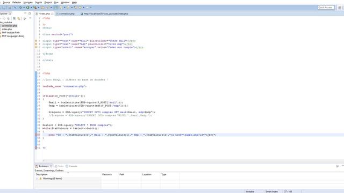344x193 pixels.
Task: Click Link with Editor icon in Explorer
Action: tap(19, 19)
